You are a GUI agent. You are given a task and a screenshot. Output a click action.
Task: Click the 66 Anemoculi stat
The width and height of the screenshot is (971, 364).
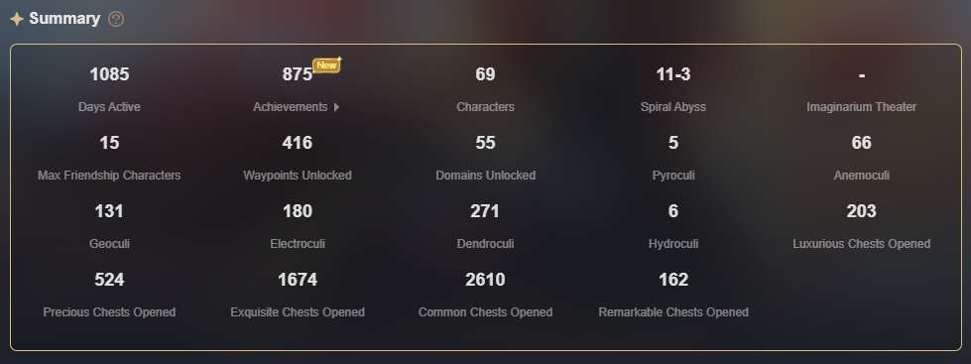[x=861, y=158]
